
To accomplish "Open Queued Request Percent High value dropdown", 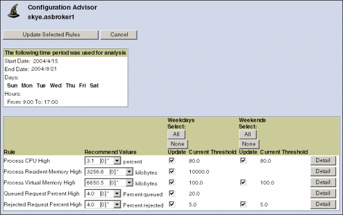I will [103, 194].
